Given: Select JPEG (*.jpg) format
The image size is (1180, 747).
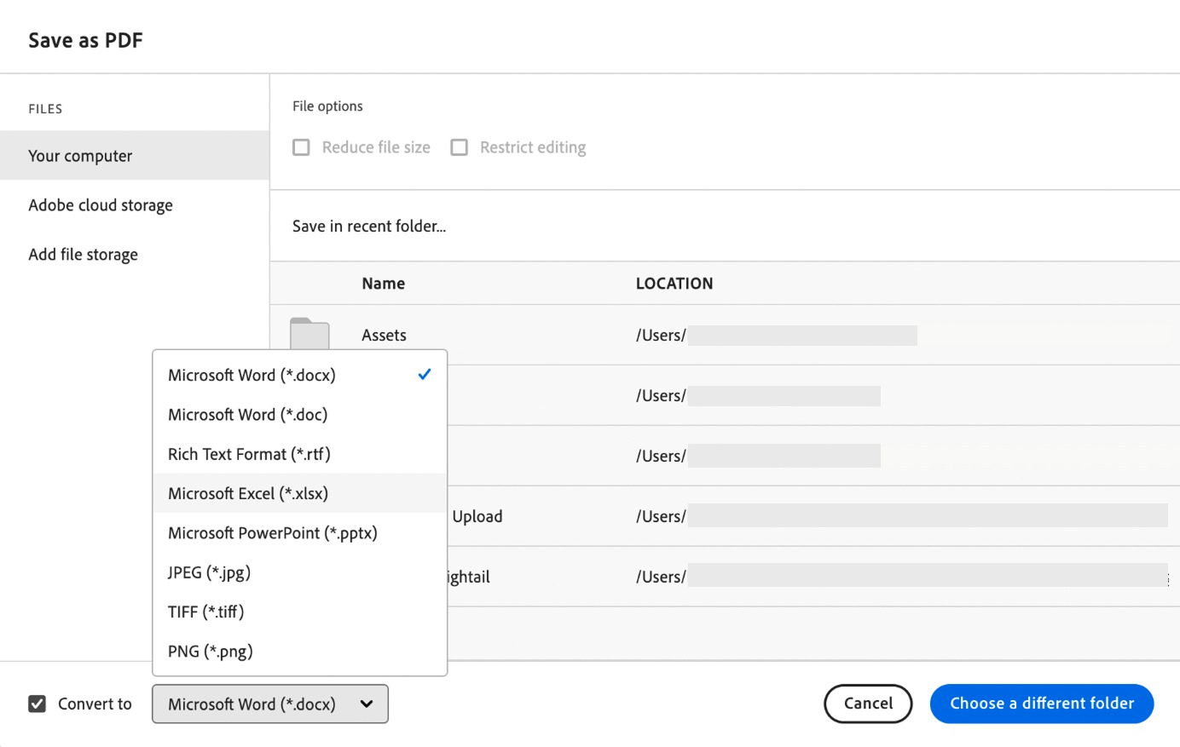Looking at the screenshot, I should (299, 572).
